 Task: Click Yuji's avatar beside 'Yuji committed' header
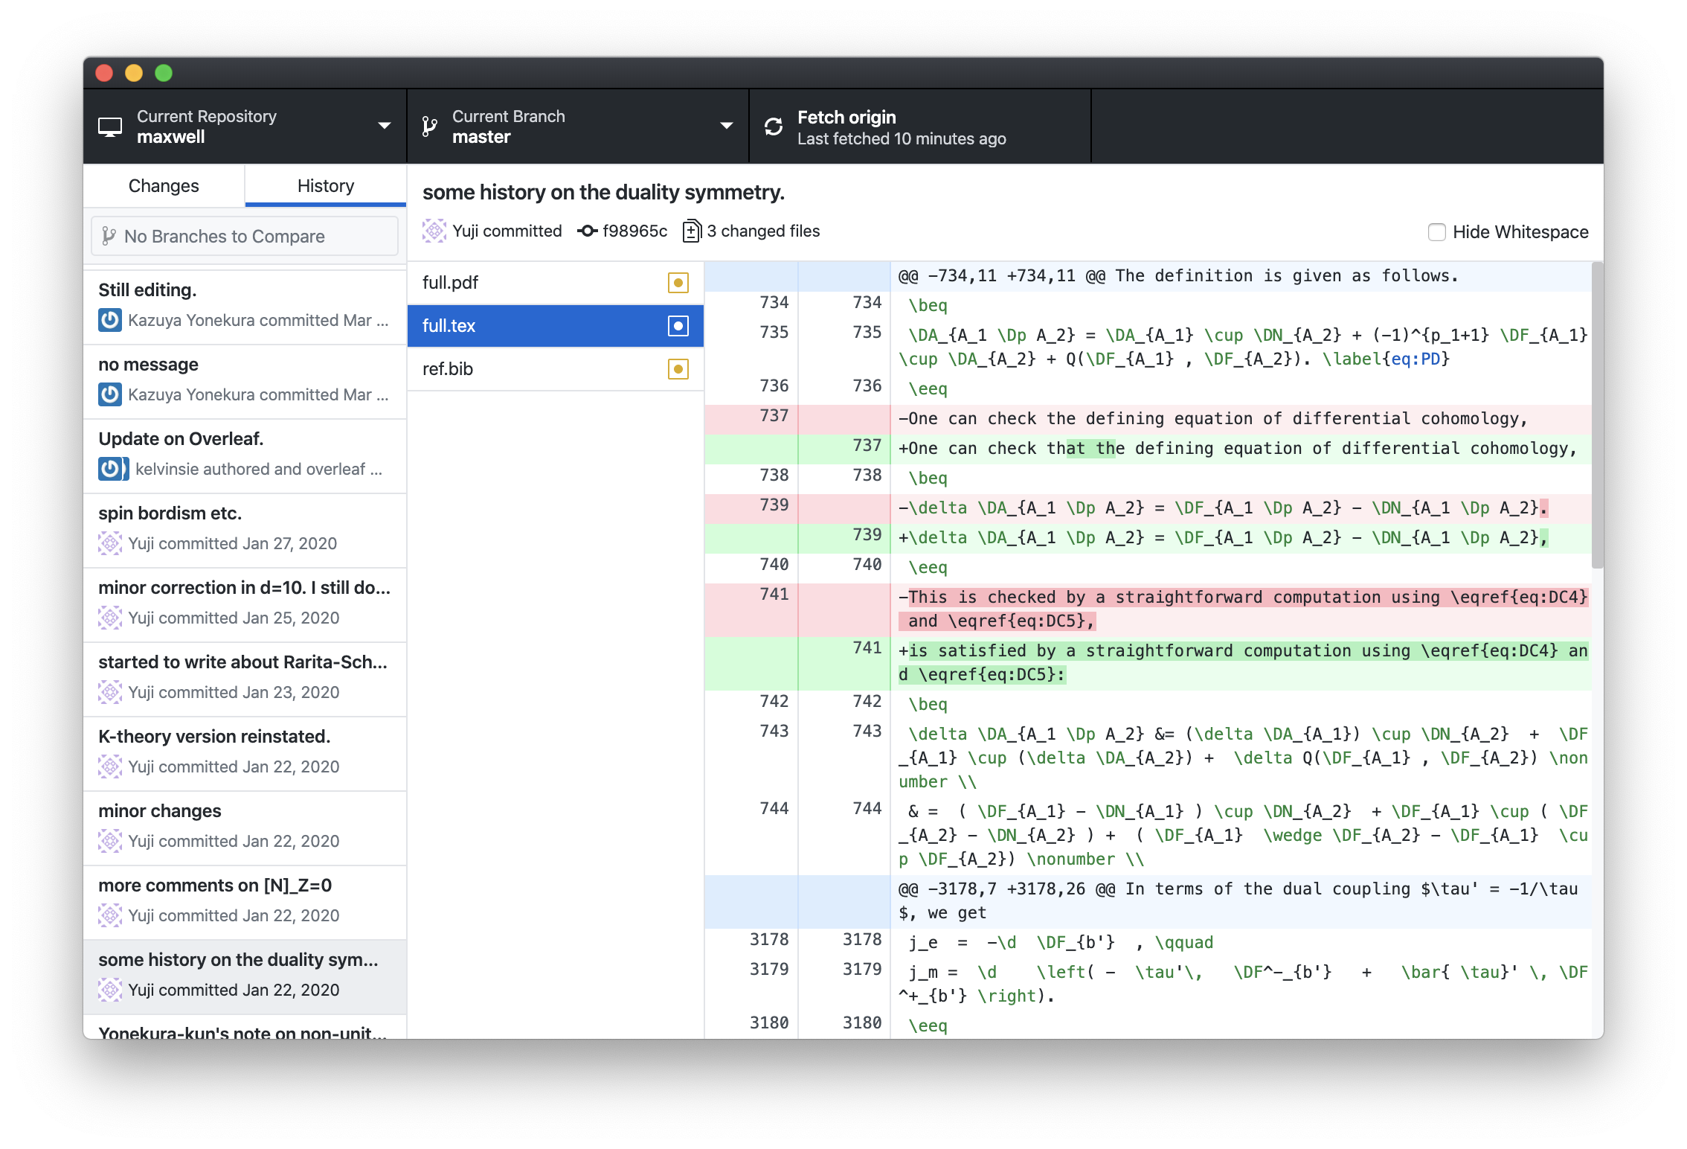pos(434,231)
